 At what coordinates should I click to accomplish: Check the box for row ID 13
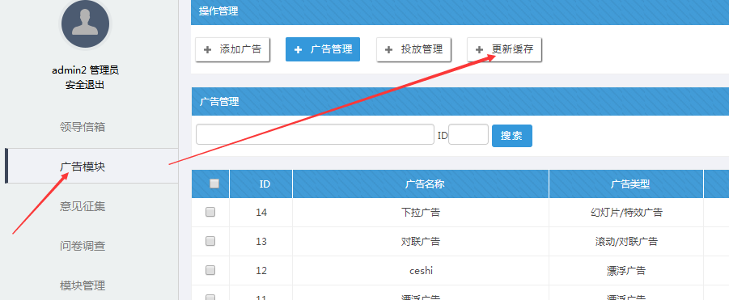tap(210, 241)
